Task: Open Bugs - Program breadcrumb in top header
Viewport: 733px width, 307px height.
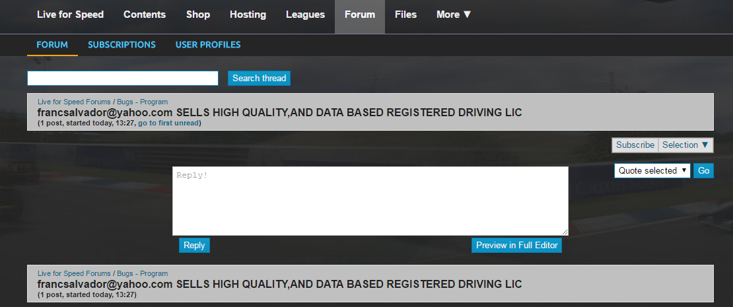Action: (142, 102)
